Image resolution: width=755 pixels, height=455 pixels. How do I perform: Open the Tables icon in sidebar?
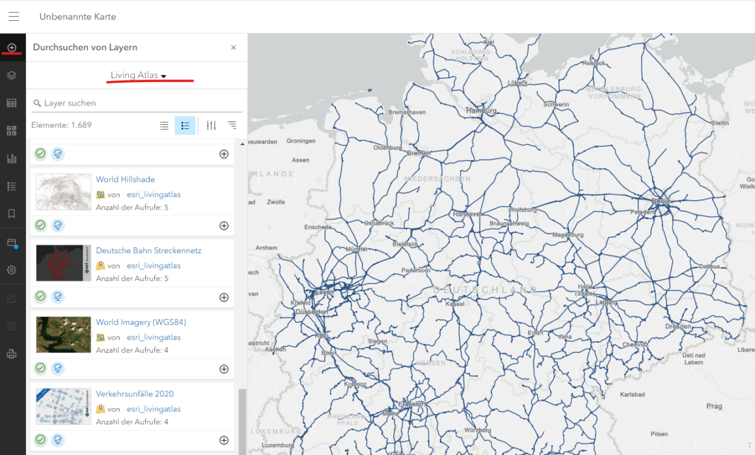[x=12, y=103]
